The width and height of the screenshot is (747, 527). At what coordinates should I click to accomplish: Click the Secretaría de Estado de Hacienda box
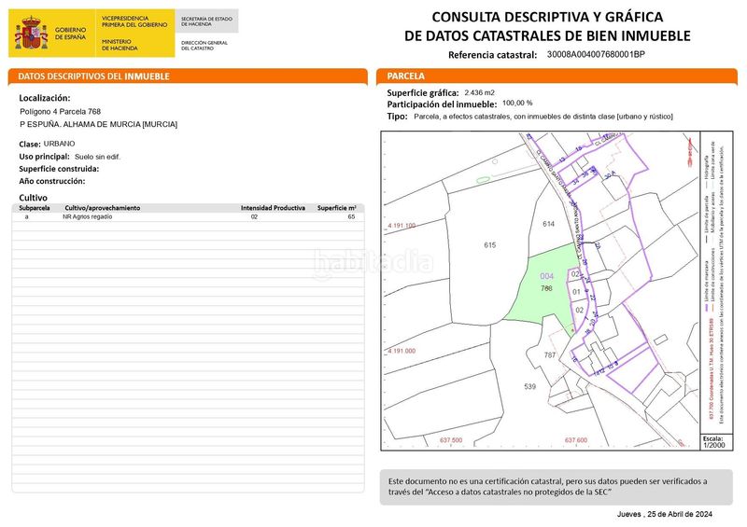pyautogui.click(x=204, y=20)
